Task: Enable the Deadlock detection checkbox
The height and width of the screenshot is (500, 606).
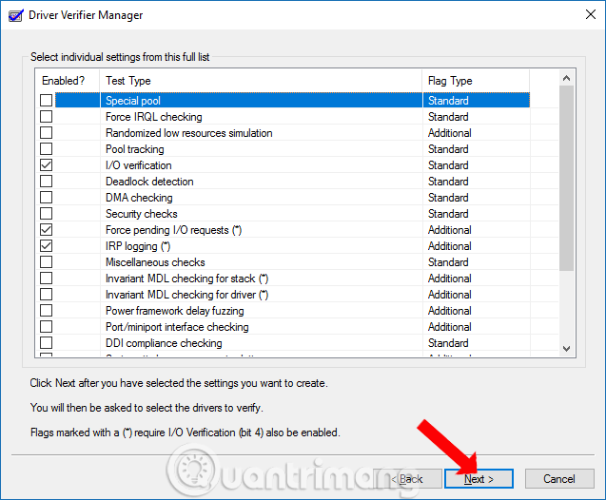Action: coord(46,181)
